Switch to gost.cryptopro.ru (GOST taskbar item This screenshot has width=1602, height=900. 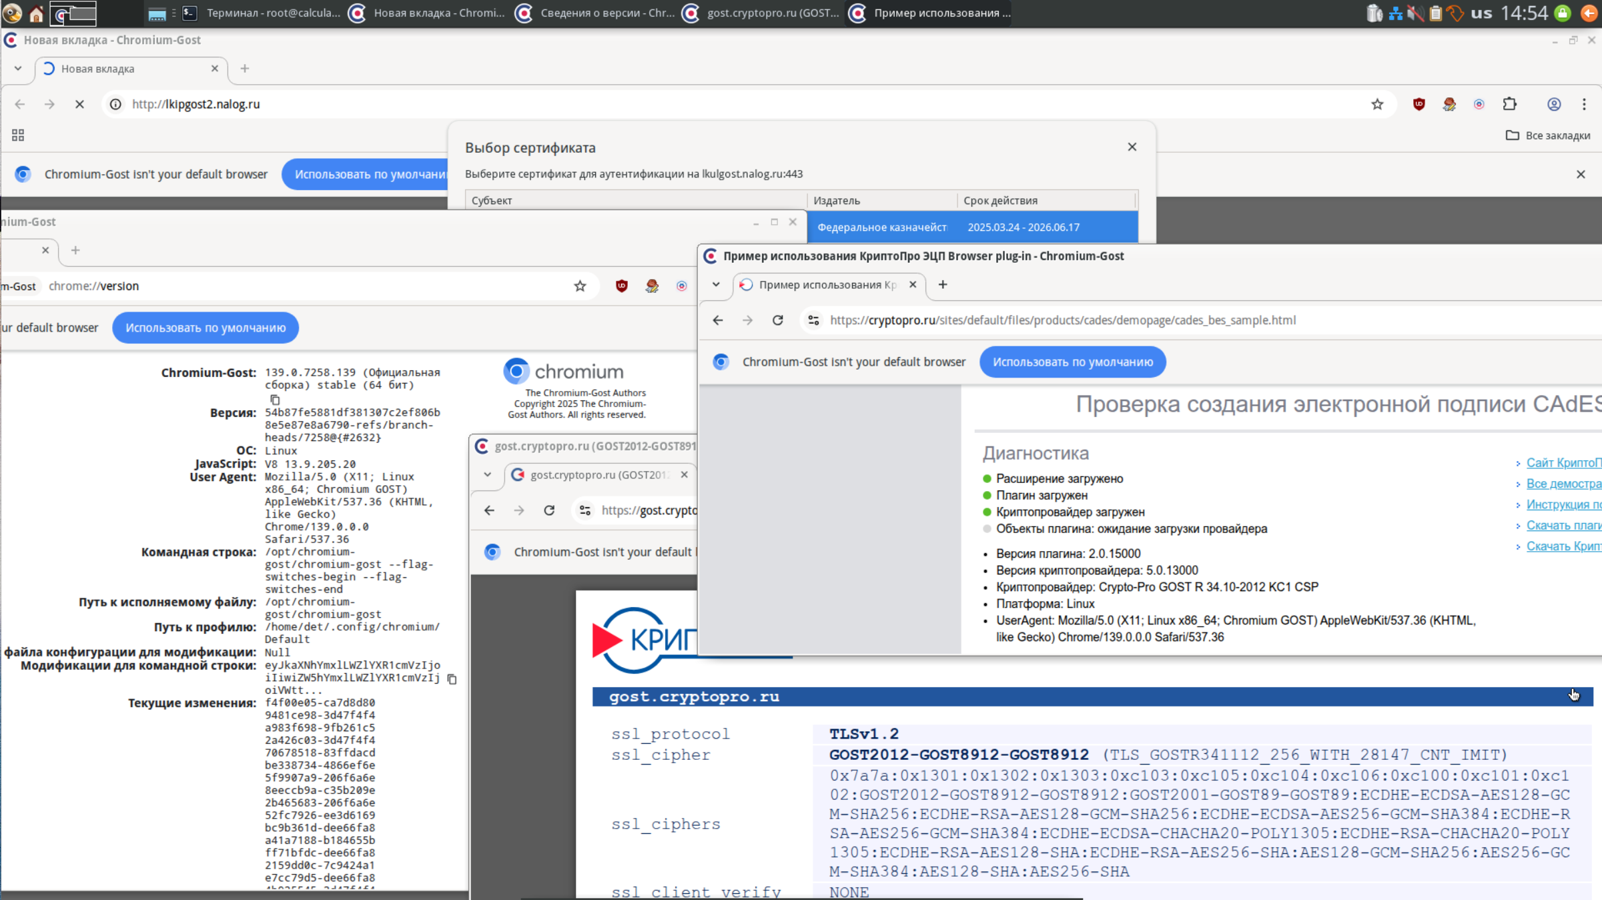[x=761, y=13]
